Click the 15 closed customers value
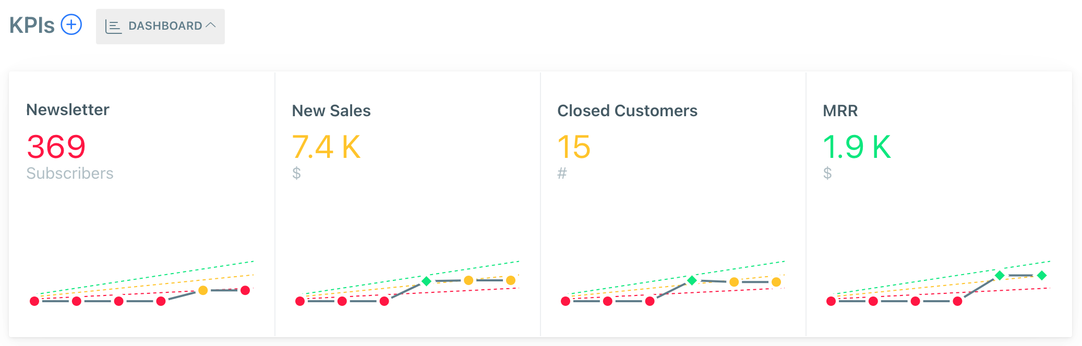The width and height of the screenshot is (1082, 346). 574,146
